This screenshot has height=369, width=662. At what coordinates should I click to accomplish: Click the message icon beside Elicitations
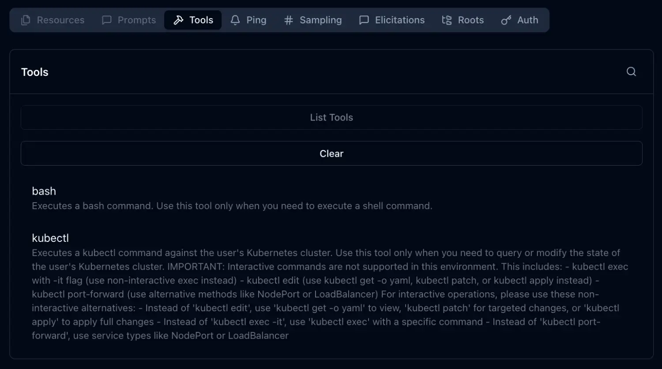coord(364,20)
